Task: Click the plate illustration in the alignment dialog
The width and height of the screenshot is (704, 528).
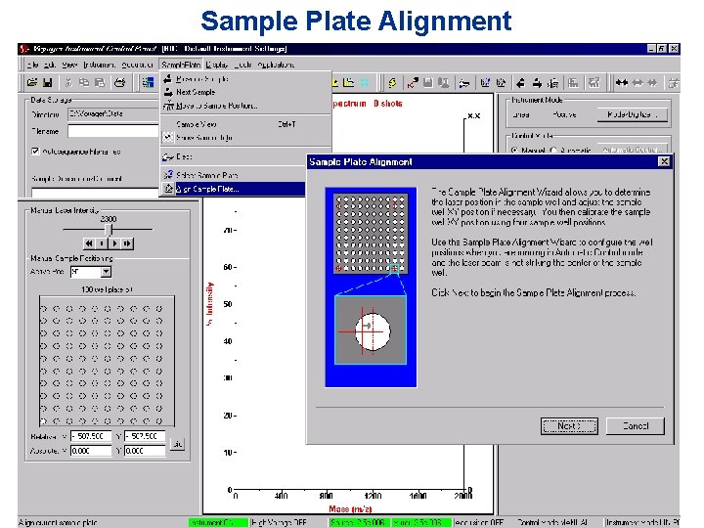Action: [371, 287]
